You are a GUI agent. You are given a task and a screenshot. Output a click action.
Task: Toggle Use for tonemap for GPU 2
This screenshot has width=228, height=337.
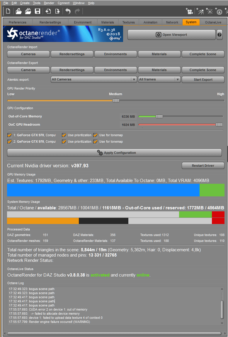point(96,141)
